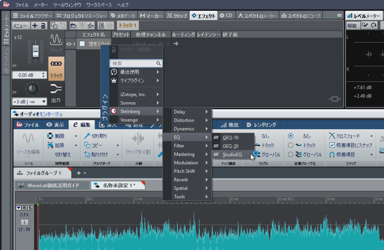Click the 機能 button in level meter

tap(352, 26)
